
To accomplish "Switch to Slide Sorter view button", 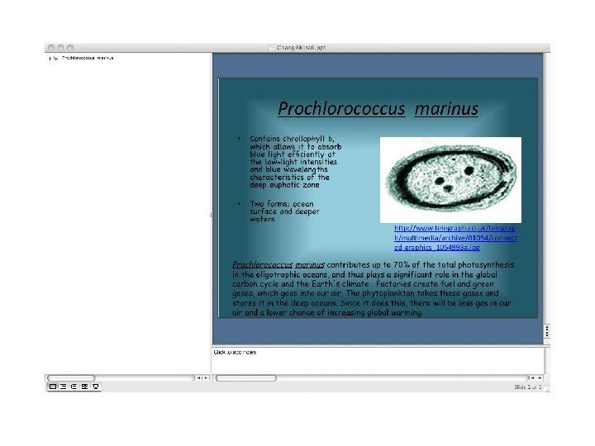I will (x=84, y=387).
